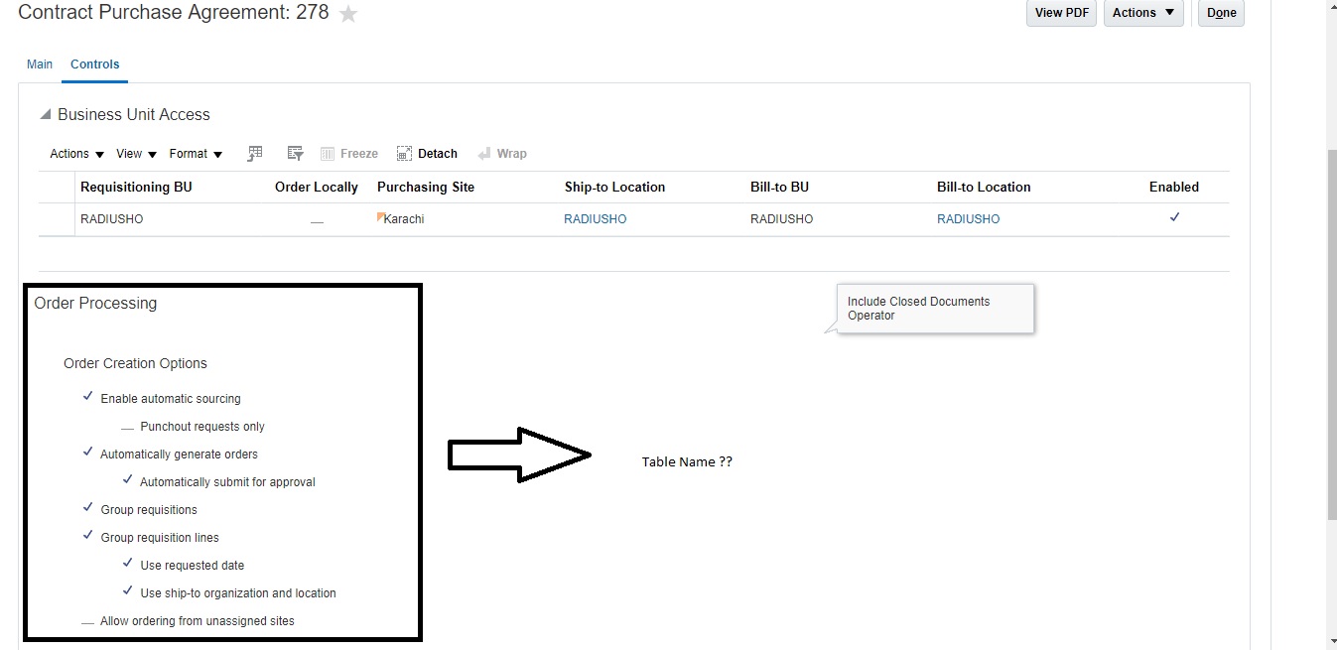The image size is (1337, 650).
Task: Open the Format dropdown menu
Action: (197, 154)
